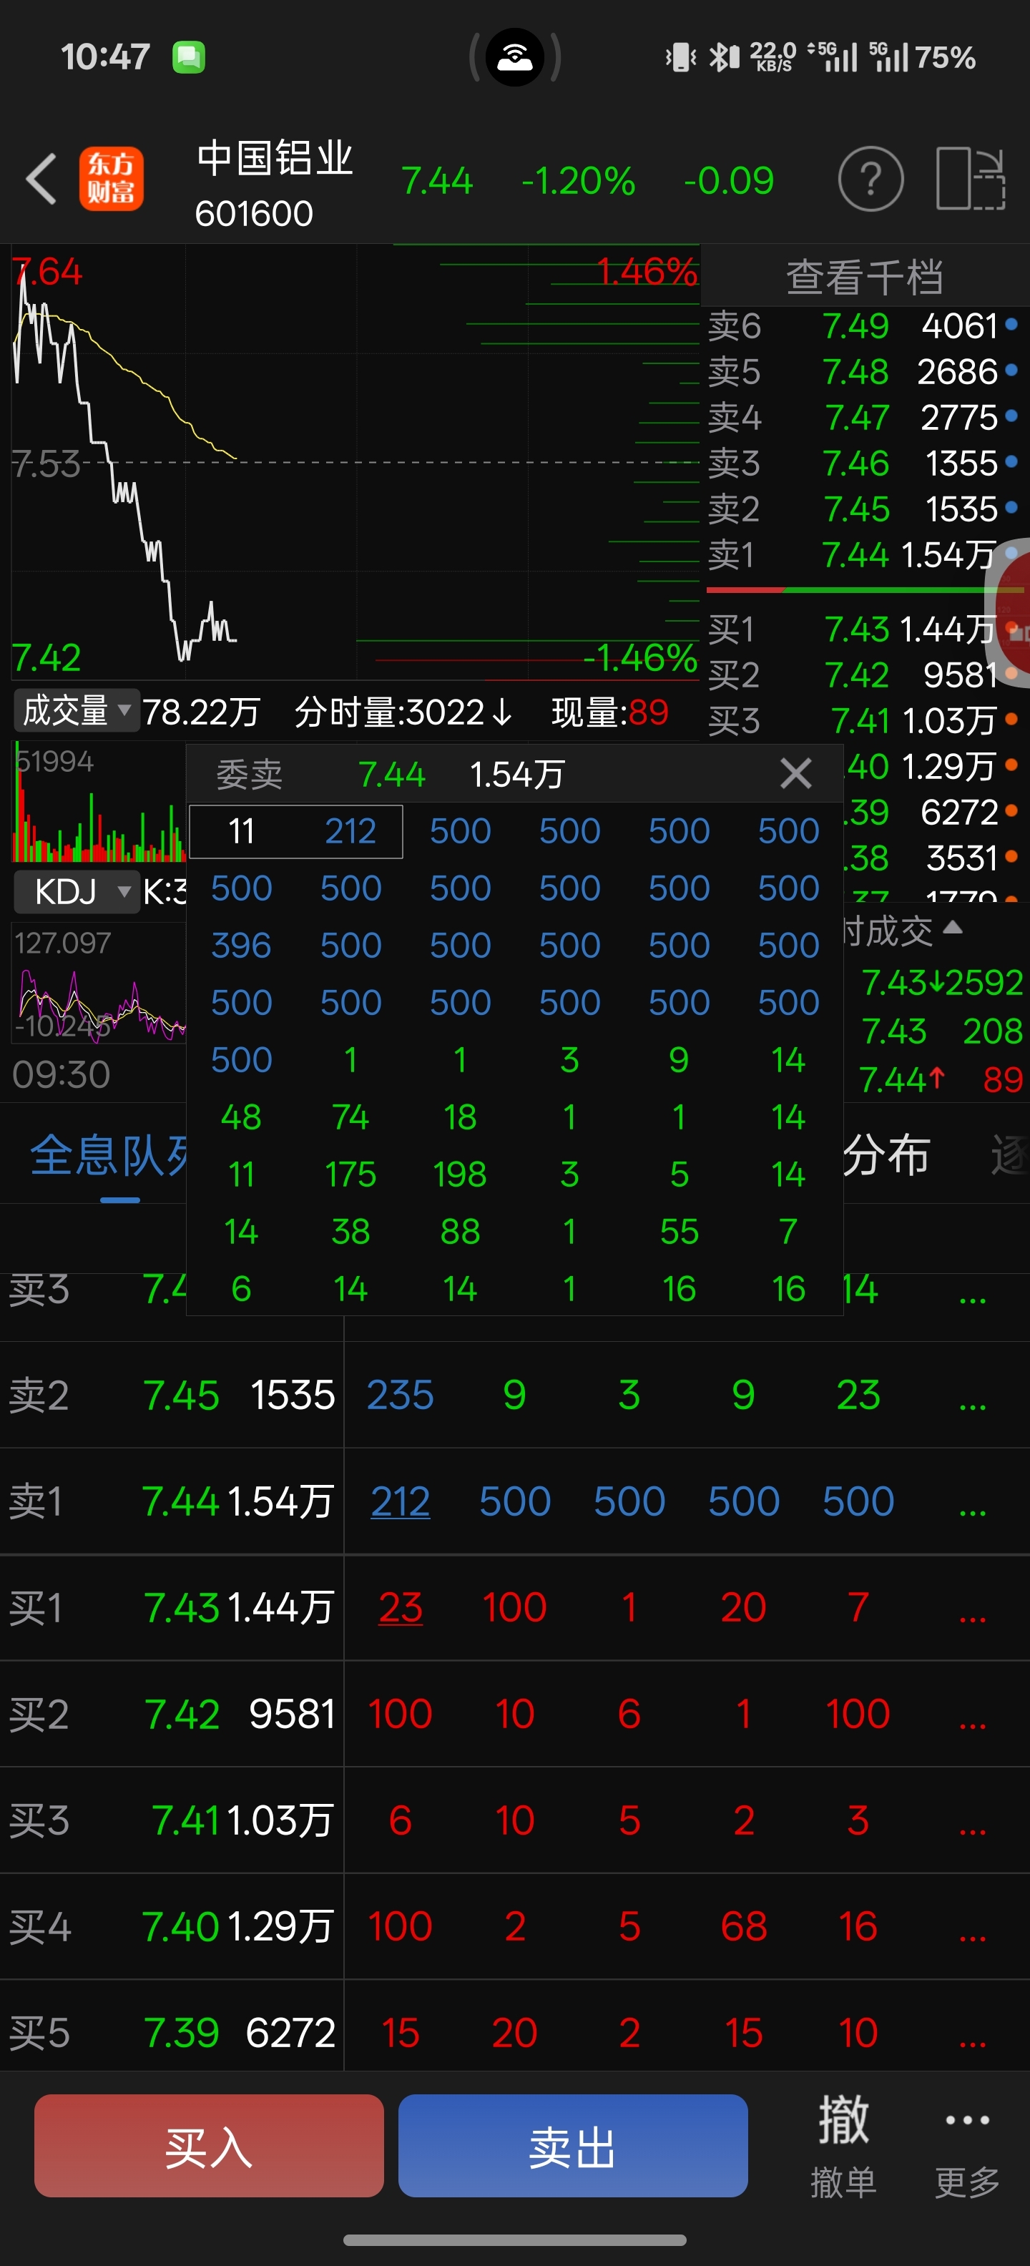Tap the underlined 212 order in 卖1 queue
The image size is (1030, 2266).
[401, 1501]
